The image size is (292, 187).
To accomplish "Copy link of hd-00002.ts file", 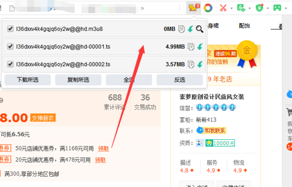I will click(191, 64).
